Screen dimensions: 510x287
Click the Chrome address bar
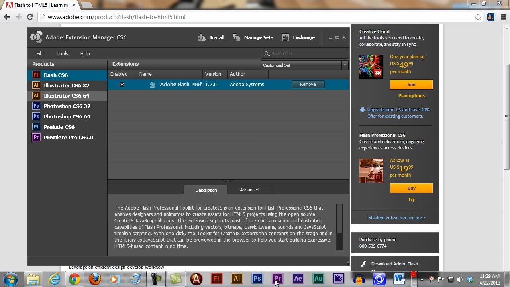tap(255, 17)
